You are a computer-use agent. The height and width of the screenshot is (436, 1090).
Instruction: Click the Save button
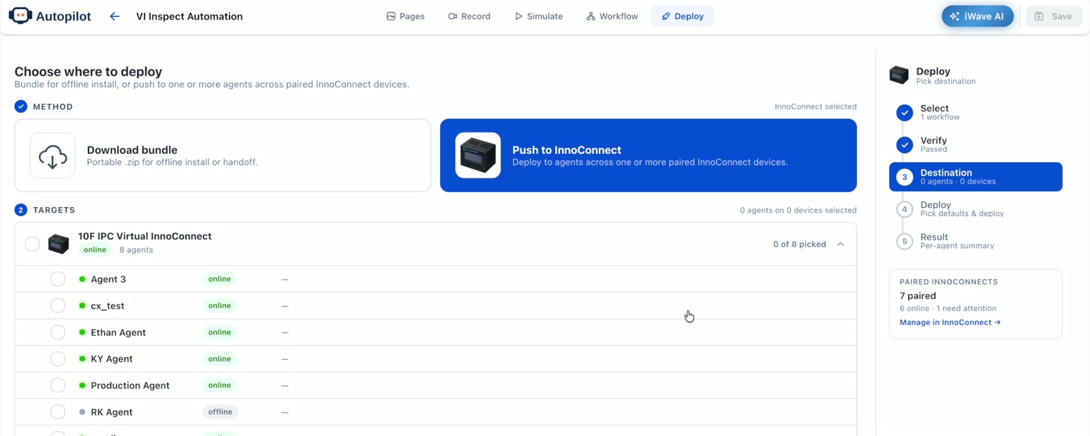(x=1053, y=16)
